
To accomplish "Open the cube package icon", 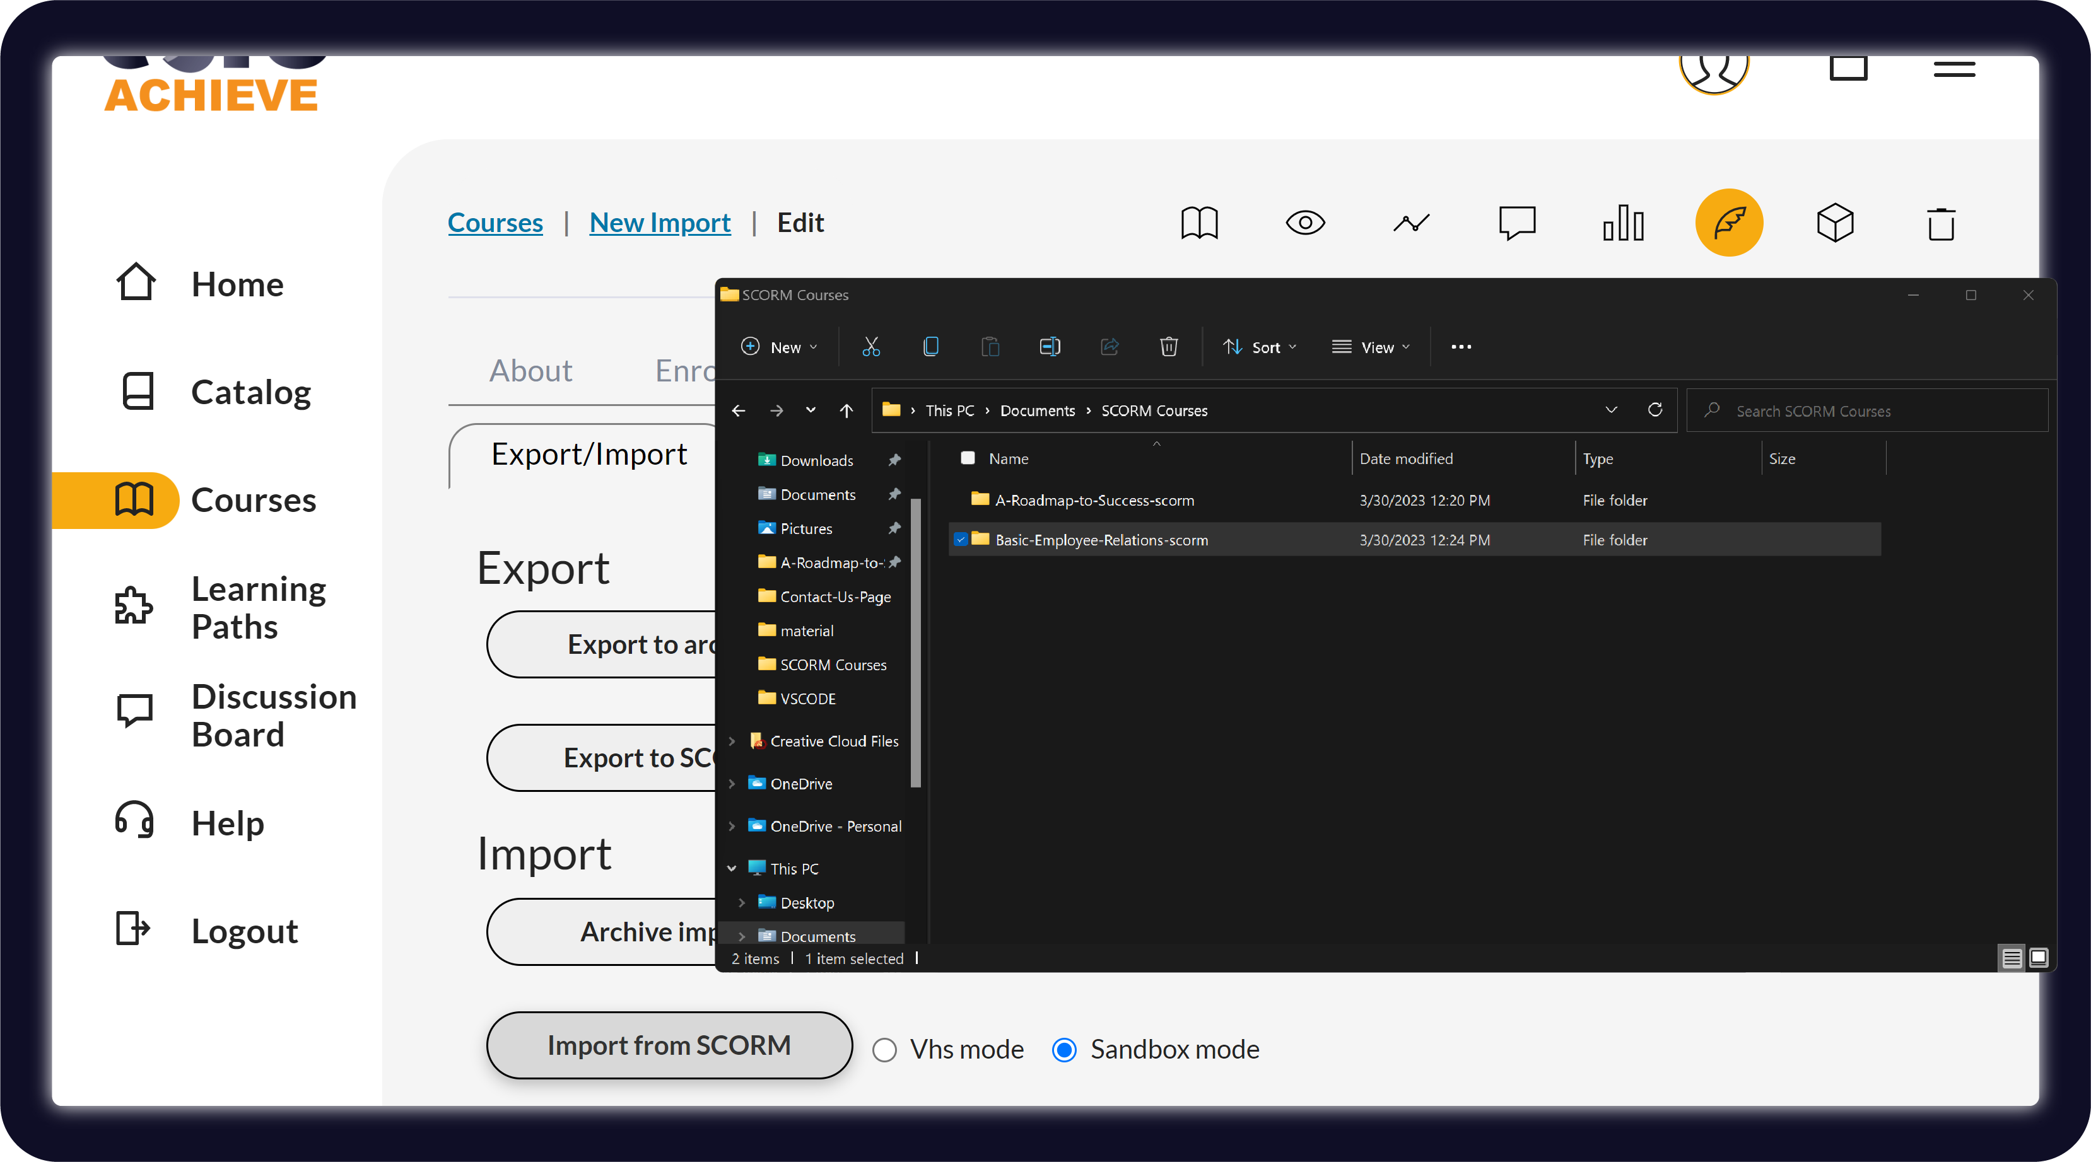I will [1834, 223].
